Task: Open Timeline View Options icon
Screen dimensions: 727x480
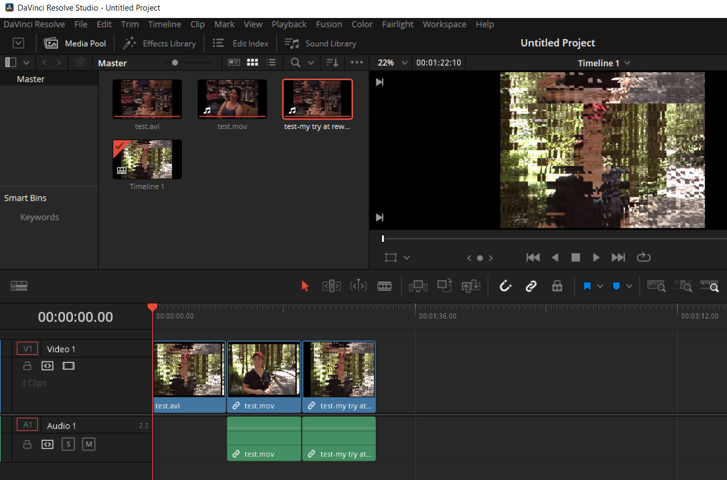Action: (19, 285)
